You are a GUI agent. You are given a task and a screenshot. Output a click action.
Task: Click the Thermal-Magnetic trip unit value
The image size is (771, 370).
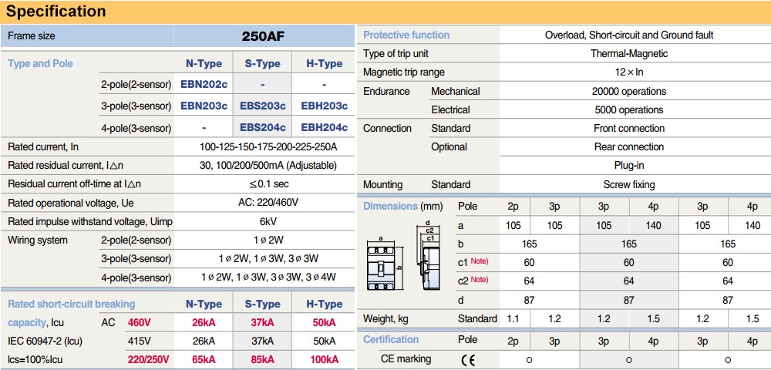point(629,54)
